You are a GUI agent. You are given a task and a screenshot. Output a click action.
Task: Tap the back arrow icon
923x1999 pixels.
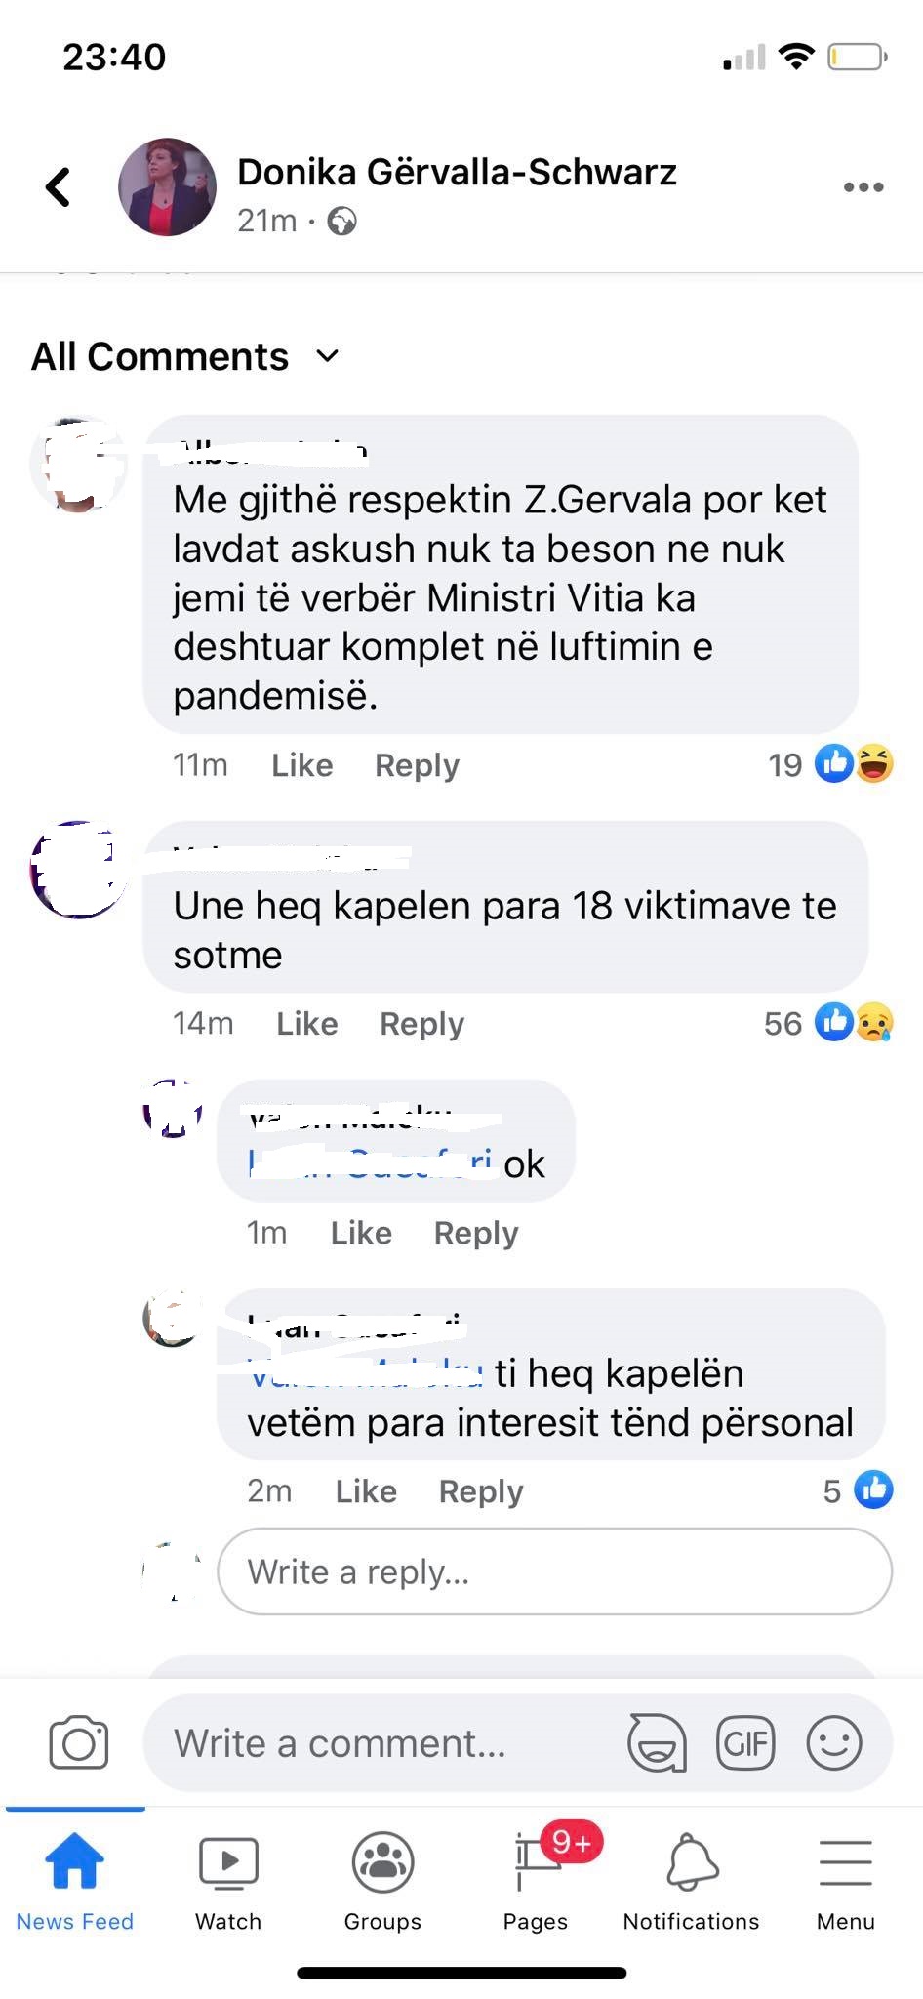pos(59,187)
